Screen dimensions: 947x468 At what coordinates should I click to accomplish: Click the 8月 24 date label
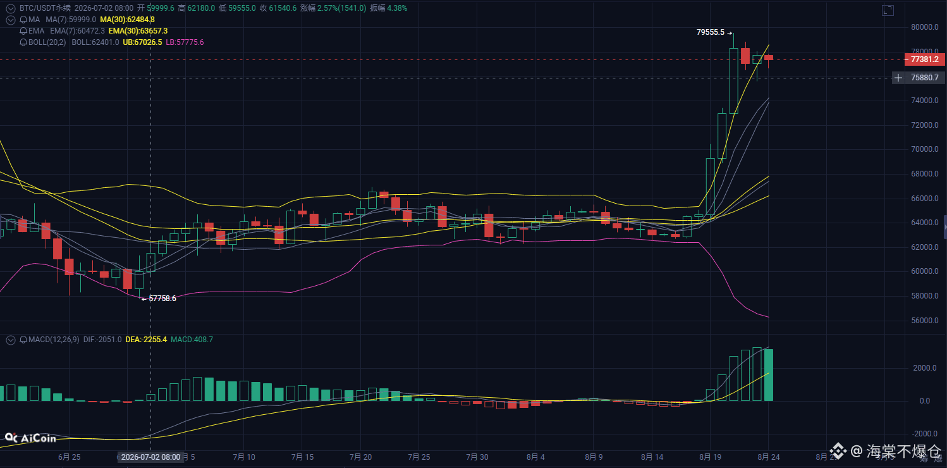768,457
